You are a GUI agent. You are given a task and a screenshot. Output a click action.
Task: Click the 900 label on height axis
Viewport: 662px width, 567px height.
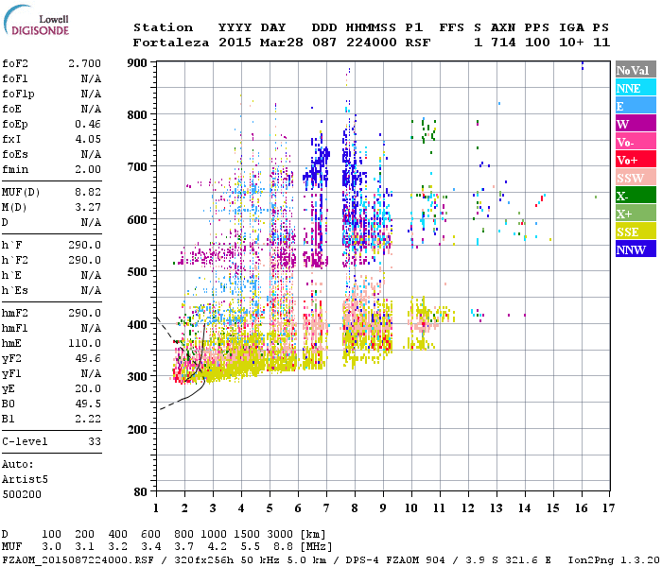(x=139, y=63)
